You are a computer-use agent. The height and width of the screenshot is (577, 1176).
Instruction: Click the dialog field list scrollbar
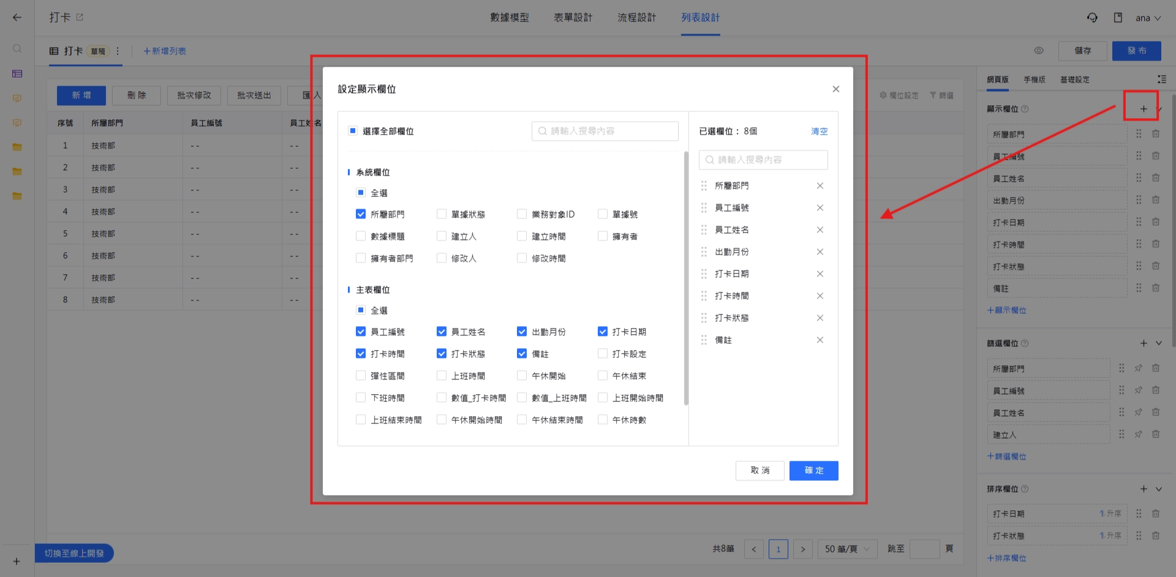click(686, 278)
